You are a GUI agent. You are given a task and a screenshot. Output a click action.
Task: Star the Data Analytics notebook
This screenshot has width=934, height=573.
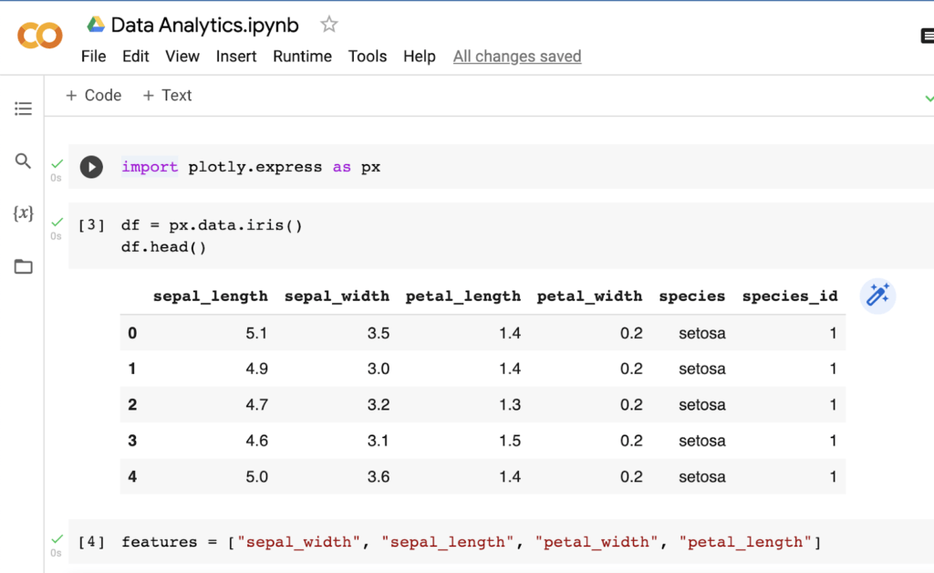click(x=327, y=25)
